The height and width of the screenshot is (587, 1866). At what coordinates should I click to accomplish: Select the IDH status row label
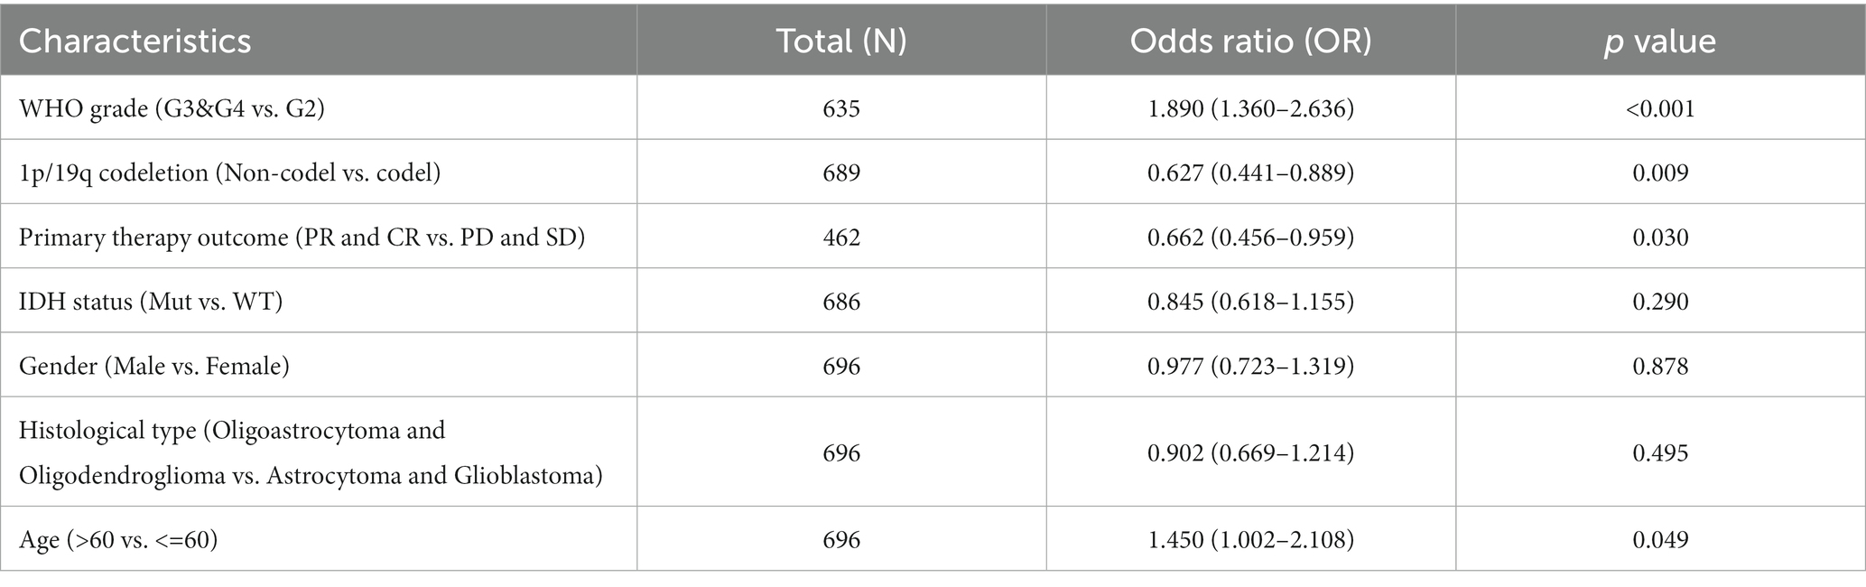coord(151,301)
